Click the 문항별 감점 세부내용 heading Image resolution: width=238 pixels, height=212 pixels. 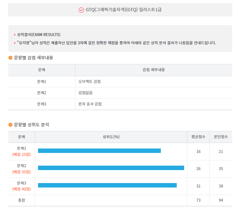point(34,58)
